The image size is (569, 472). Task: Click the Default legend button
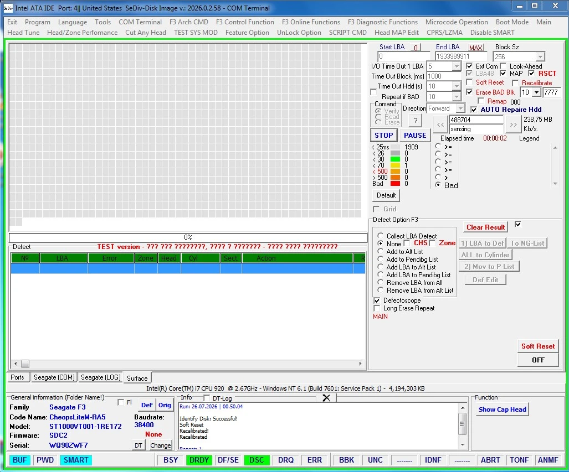click(386, 195)
